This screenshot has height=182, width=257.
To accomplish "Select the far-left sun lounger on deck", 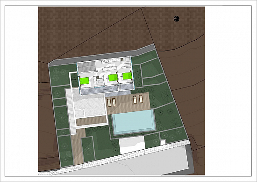I will [109, 102].
